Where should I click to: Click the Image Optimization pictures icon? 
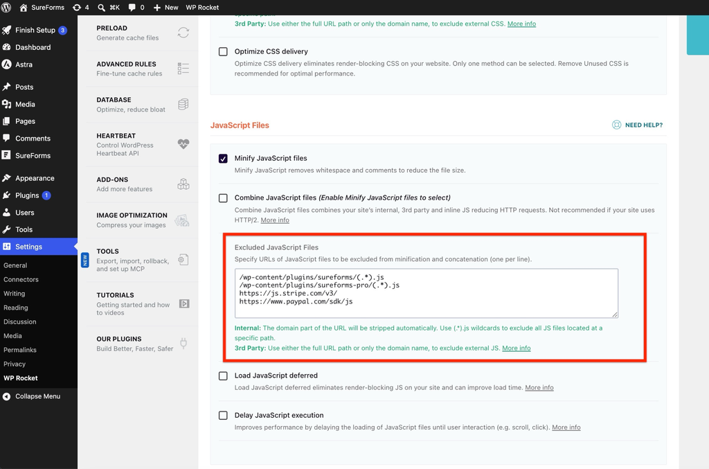[x=182, y=220]
